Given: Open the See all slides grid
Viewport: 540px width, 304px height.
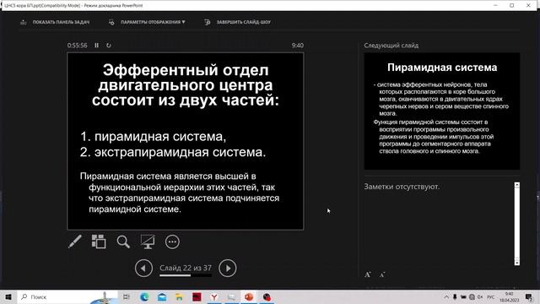Looking at the screenshot, I should 99,242.
